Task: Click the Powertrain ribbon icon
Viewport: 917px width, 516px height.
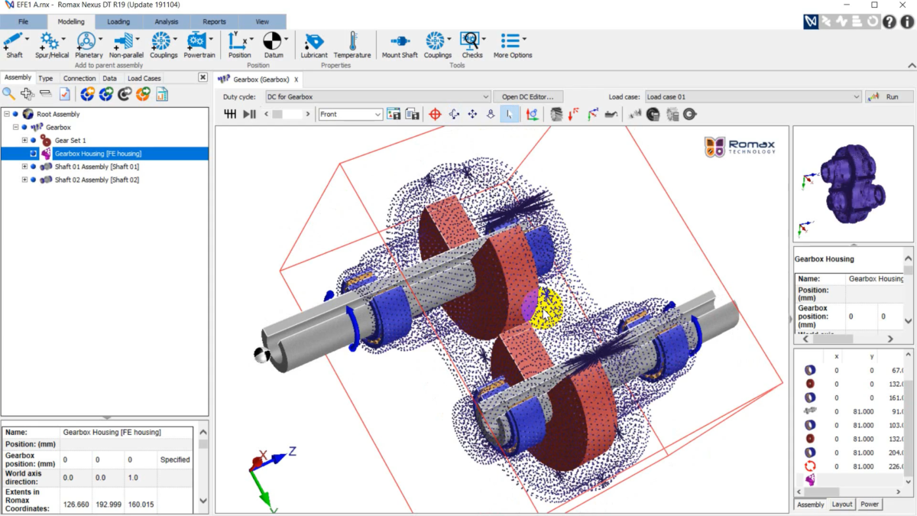Action: click(x=197, y=41)
